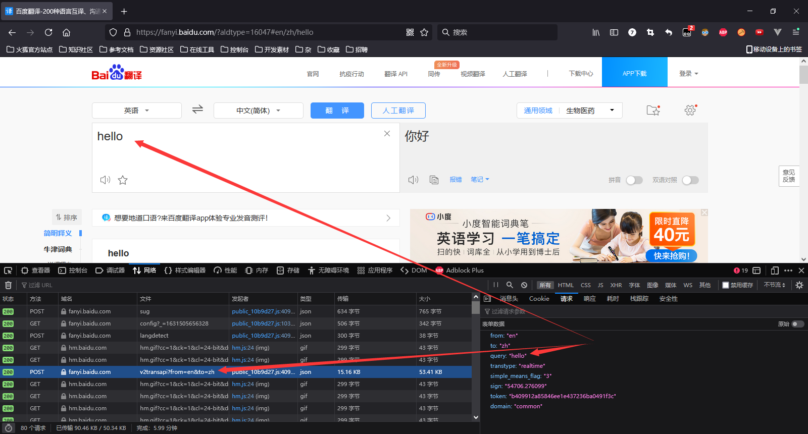Open the favorites folder star icon
Viewport: 808px width, 434px height.
tap(653, 110)
